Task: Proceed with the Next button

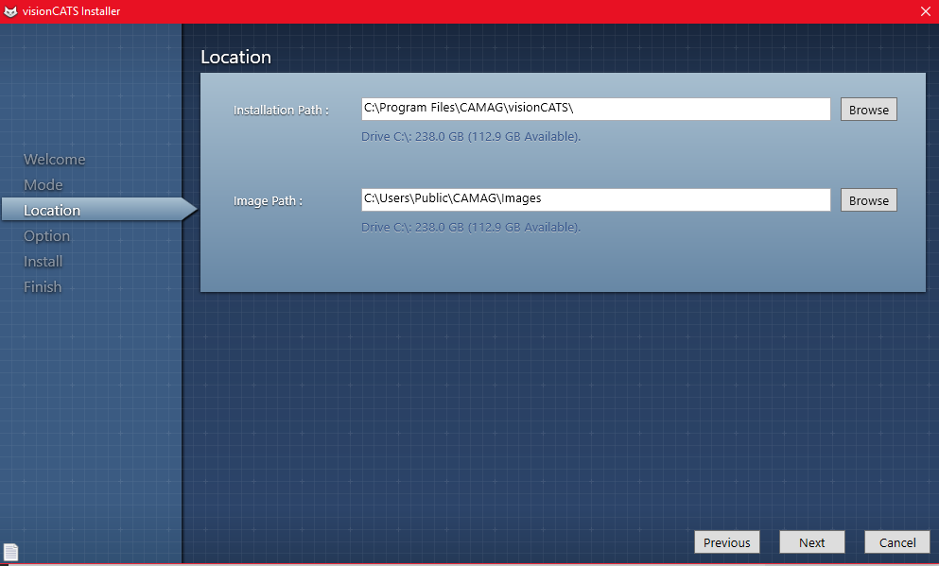Action: [x=812, y=542]
